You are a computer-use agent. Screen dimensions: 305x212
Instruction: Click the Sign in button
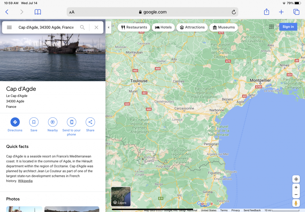click(288, 27)
